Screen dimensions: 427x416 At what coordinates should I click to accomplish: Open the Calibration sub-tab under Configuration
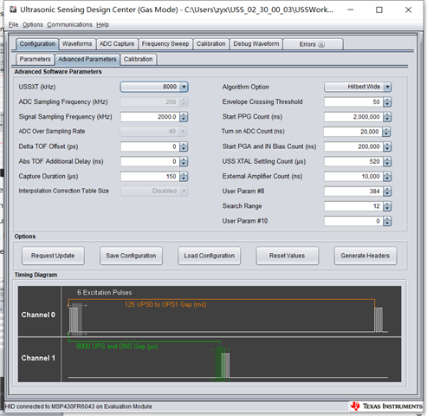click(138, 59)
